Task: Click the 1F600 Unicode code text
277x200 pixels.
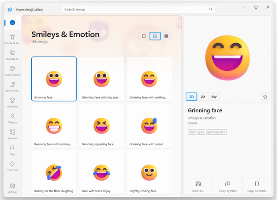Action: [x=192, y=123]
